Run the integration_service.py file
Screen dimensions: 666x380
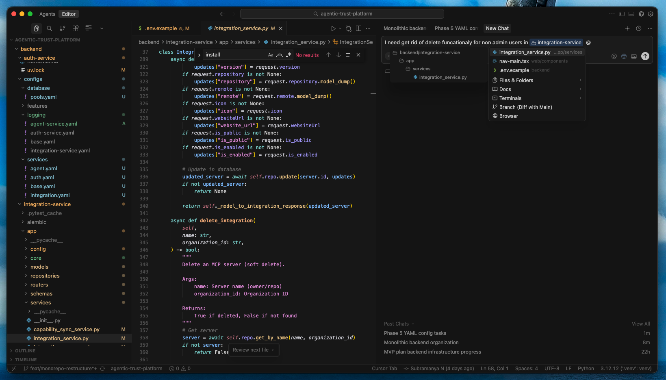(332, 28)
